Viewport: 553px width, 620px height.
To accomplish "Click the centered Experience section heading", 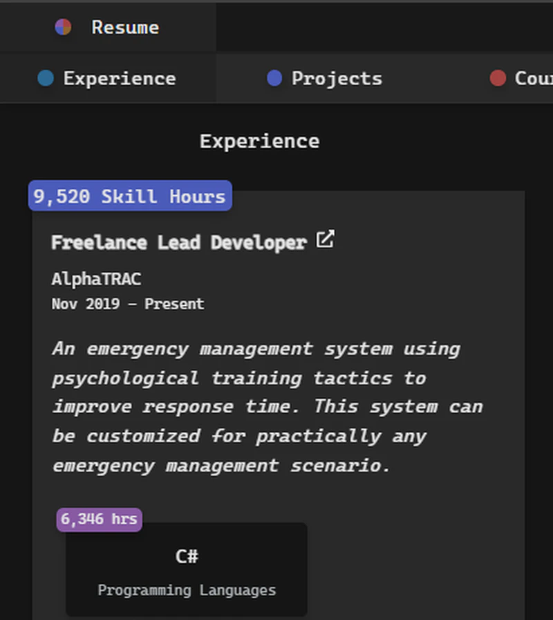I will click(x=259, y=141).
